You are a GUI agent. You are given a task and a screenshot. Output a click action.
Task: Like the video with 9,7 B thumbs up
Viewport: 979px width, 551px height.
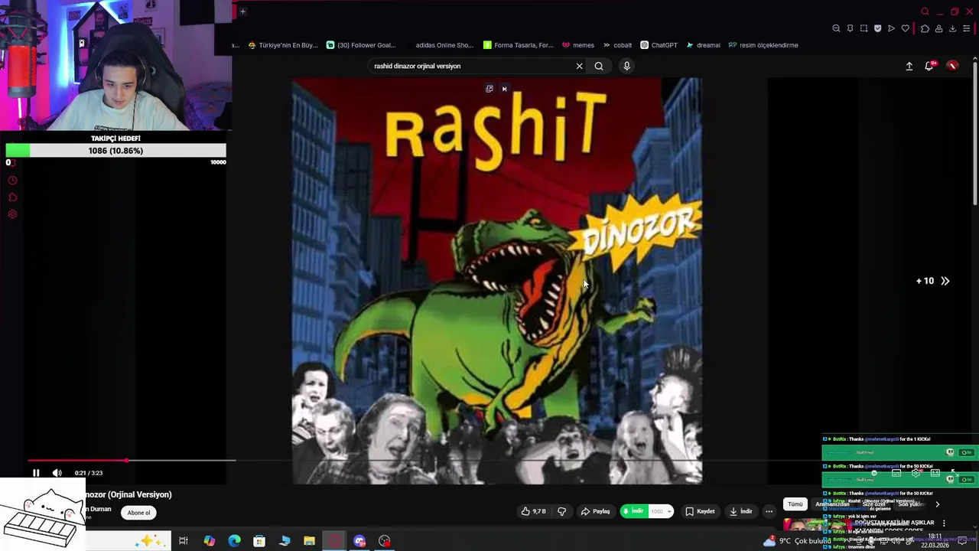click(x=534, y=511)
